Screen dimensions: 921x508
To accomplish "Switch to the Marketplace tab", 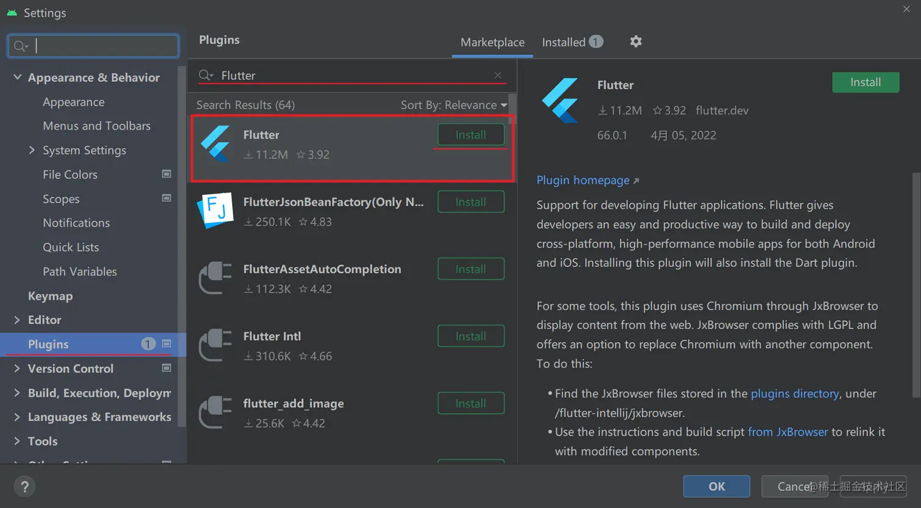I will click(492, 42).
